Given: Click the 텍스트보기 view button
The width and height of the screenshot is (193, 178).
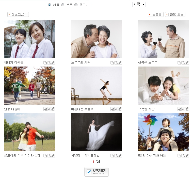Looking at the screenshot, I should [18, 14].
